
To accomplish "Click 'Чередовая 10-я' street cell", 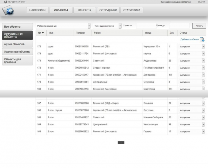I will point(152,47).
